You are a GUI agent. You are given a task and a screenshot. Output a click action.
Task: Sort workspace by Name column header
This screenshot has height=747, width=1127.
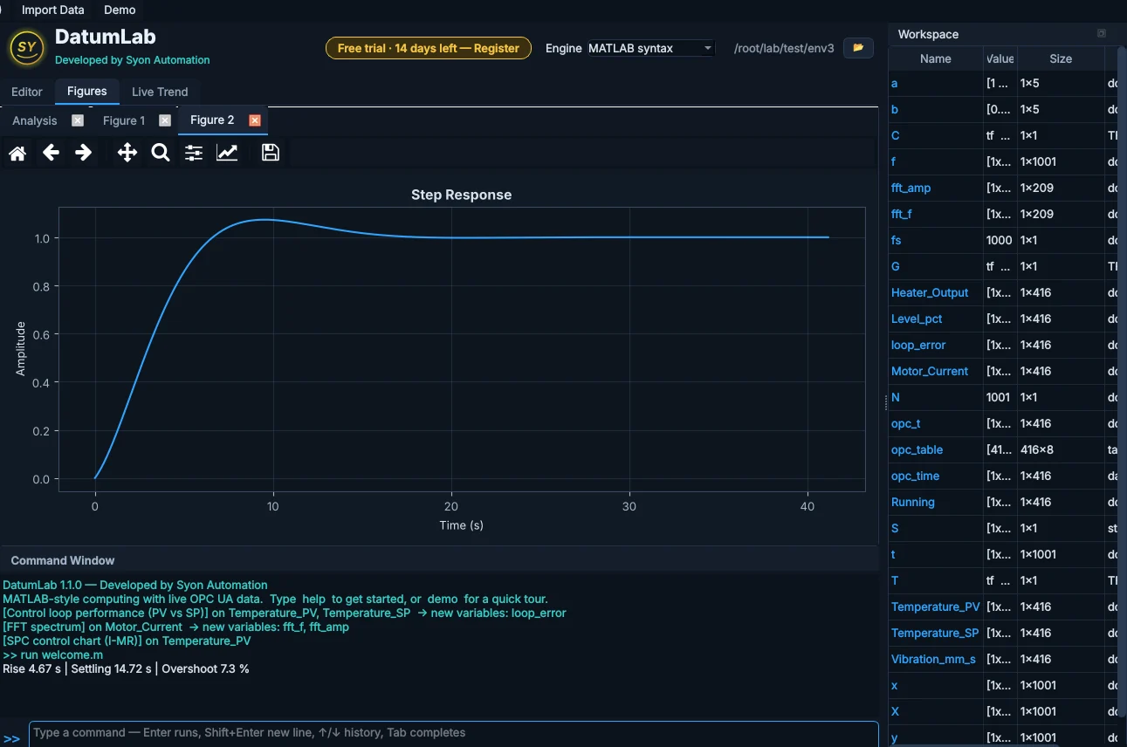coord(935,58)
